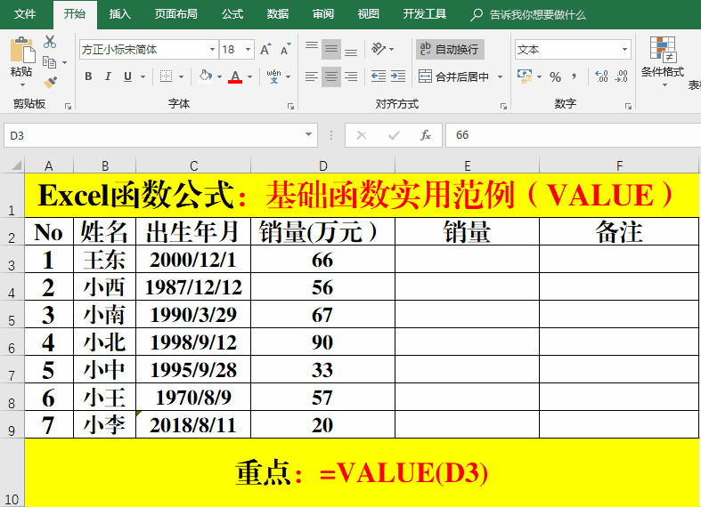Toggle middle vertical alignment
This screenshot has width=701, height=507.
point(331,49)
